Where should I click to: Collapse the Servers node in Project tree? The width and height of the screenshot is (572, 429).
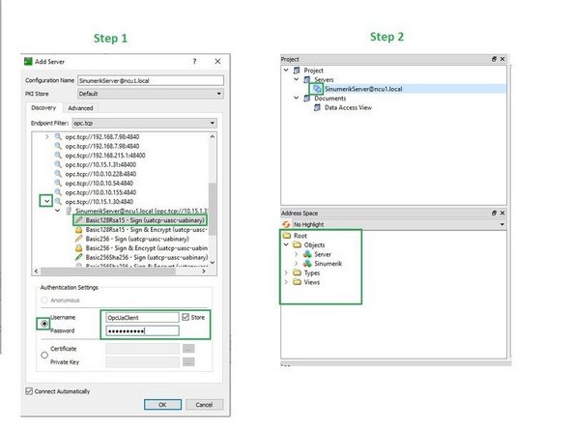297,79
